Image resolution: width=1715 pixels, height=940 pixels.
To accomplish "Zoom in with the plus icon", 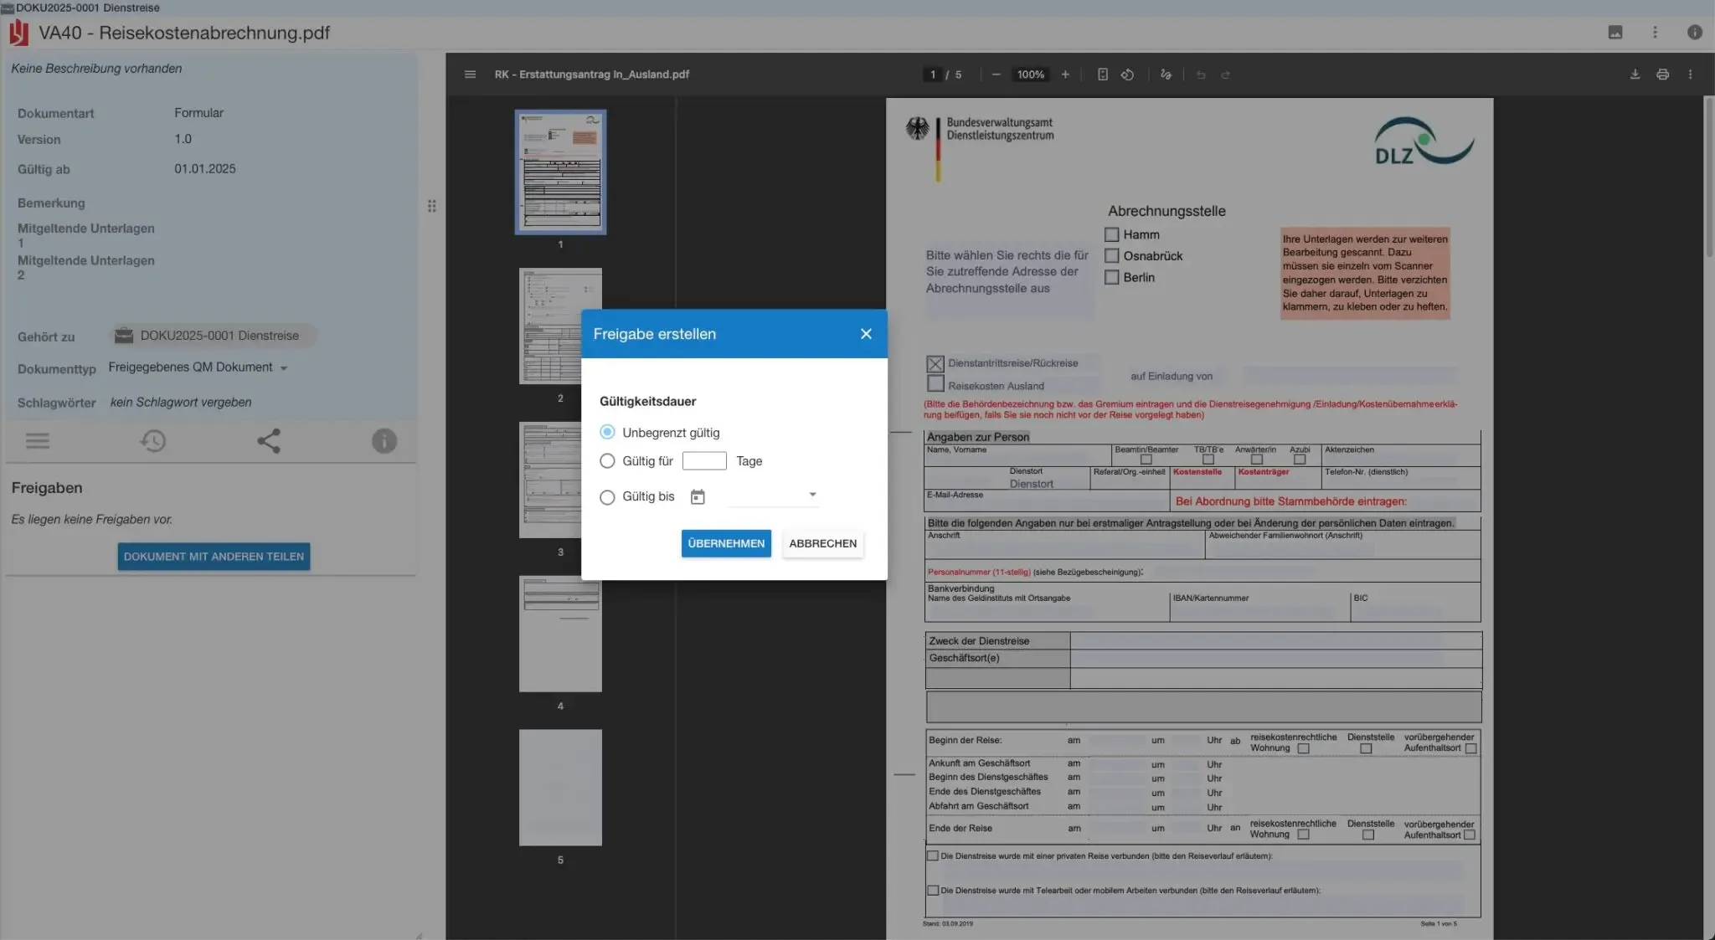I will 1065,74.
